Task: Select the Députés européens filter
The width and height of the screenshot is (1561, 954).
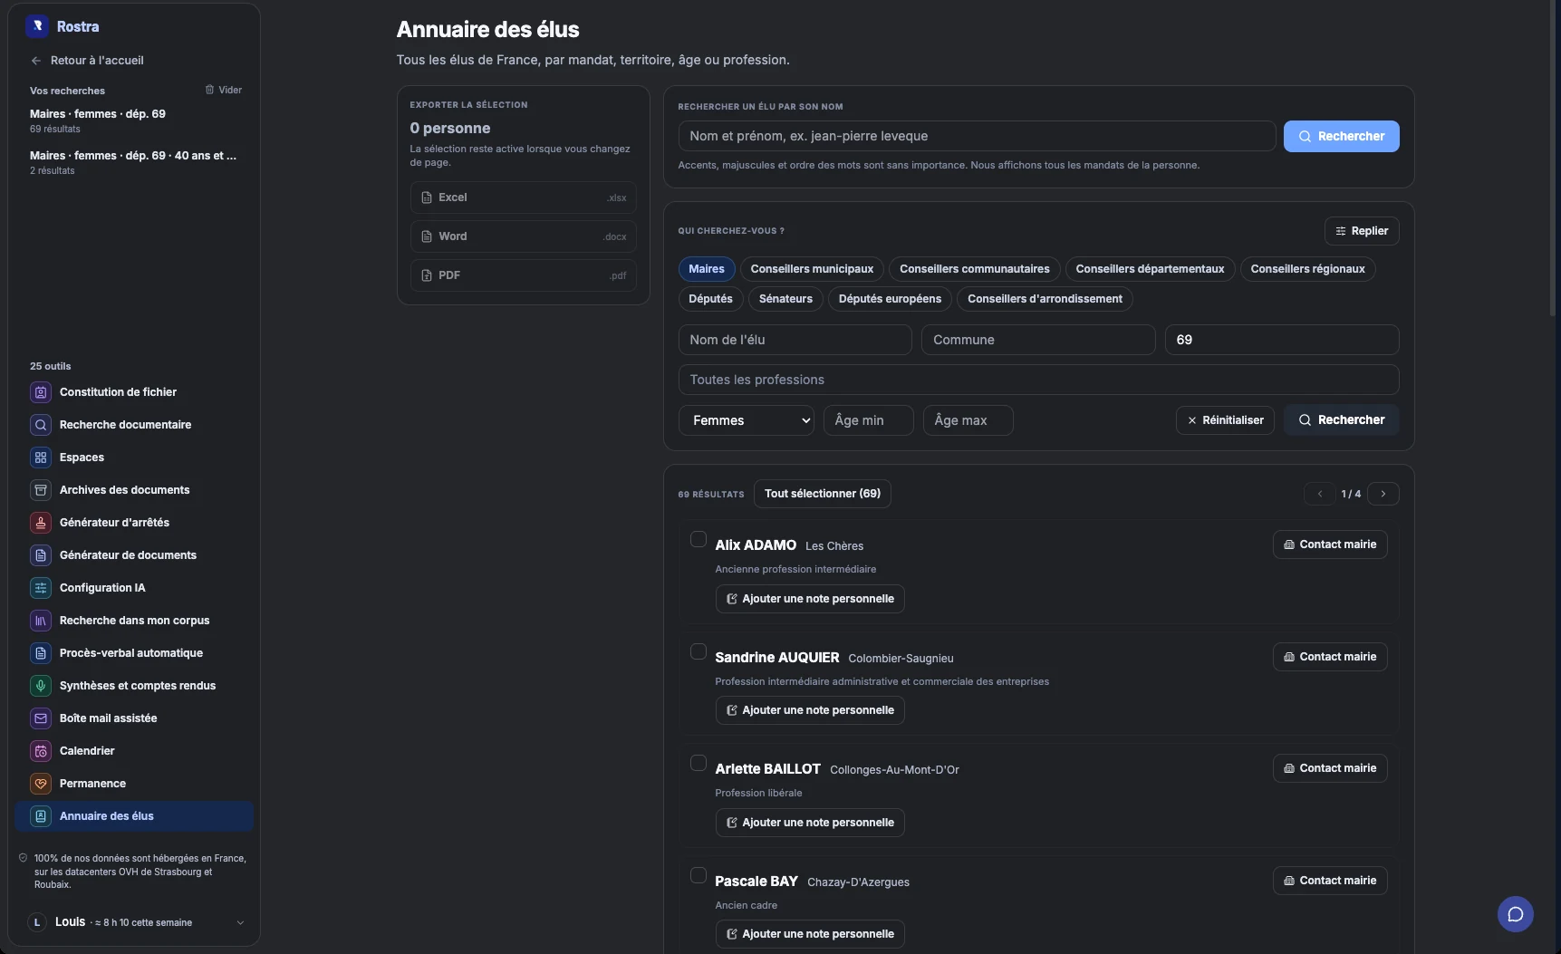Action: (x=890, y=299)
